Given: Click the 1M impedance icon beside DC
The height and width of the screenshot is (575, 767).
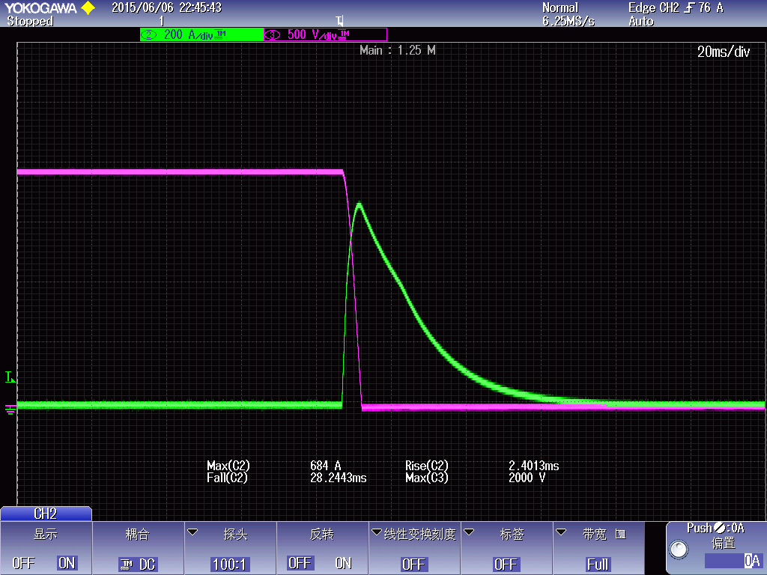Looking at the screenshot, I should [x=126, y=565].
